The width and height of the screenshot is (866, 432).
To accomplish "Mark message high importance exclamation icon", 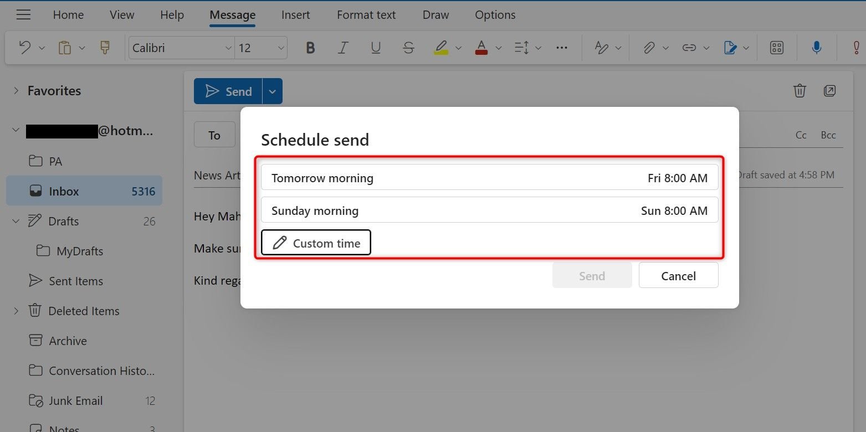I will 857,48.
